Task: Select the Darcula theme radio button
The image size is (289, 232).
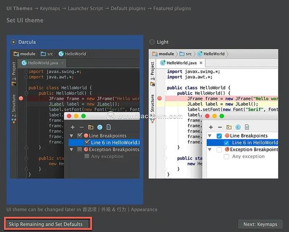Action: [x=13, y=42]
